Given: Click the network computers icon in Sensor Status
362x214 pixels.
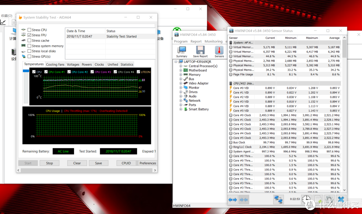Looking at the screenshot, I should [x=279, y=200].
